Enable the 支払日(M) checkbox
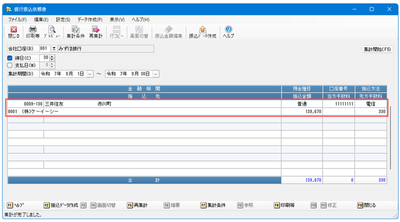This screenshot has height=222, width=400. (10, 65)
